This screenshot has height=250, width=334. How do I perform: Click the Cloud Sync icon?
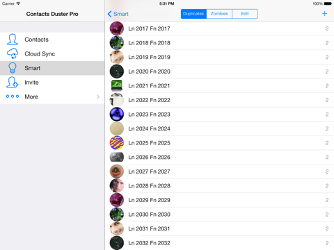tap(13, 53)
